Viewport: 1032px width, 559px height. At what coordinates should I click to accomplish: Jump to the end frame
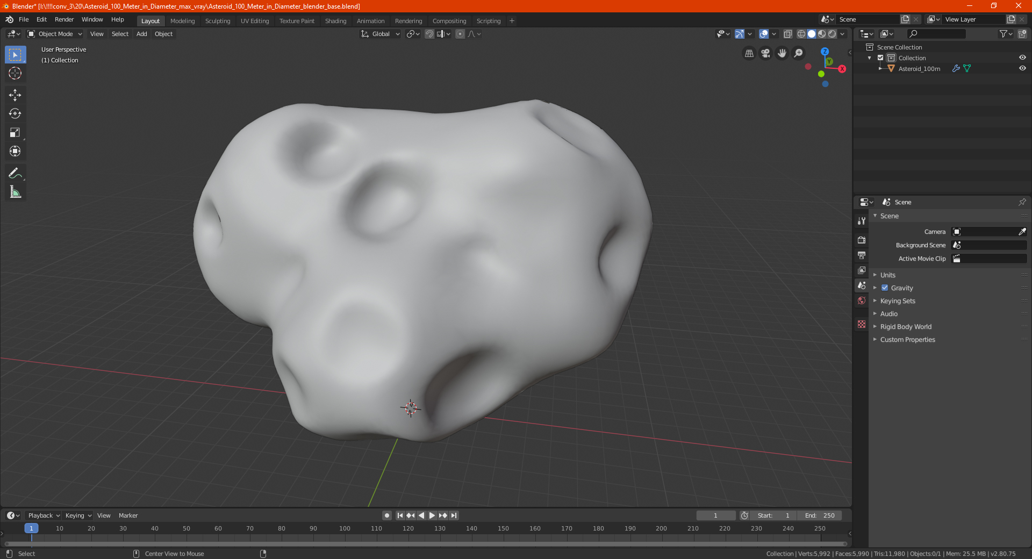point(454,515)
